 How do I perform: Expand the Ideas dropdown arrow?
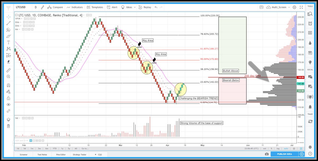coord(135,7)
